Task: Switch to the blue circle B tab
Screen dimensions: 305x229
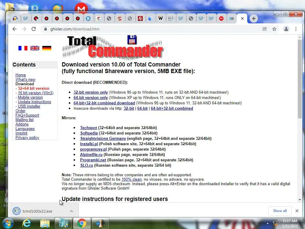Action: click(x=88, y=18)
